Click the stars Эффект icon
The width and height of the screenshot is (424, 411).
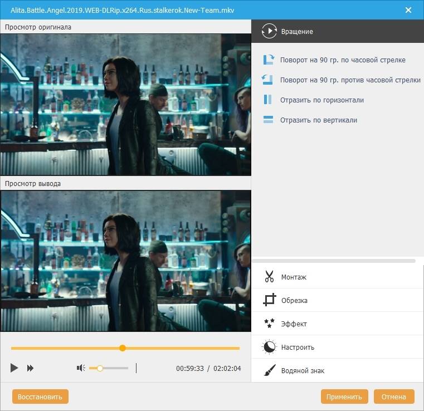269,323
